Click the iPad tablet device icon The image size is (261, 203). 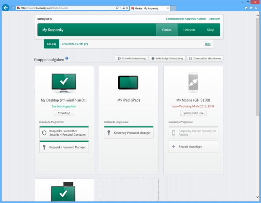click(128, 83)
